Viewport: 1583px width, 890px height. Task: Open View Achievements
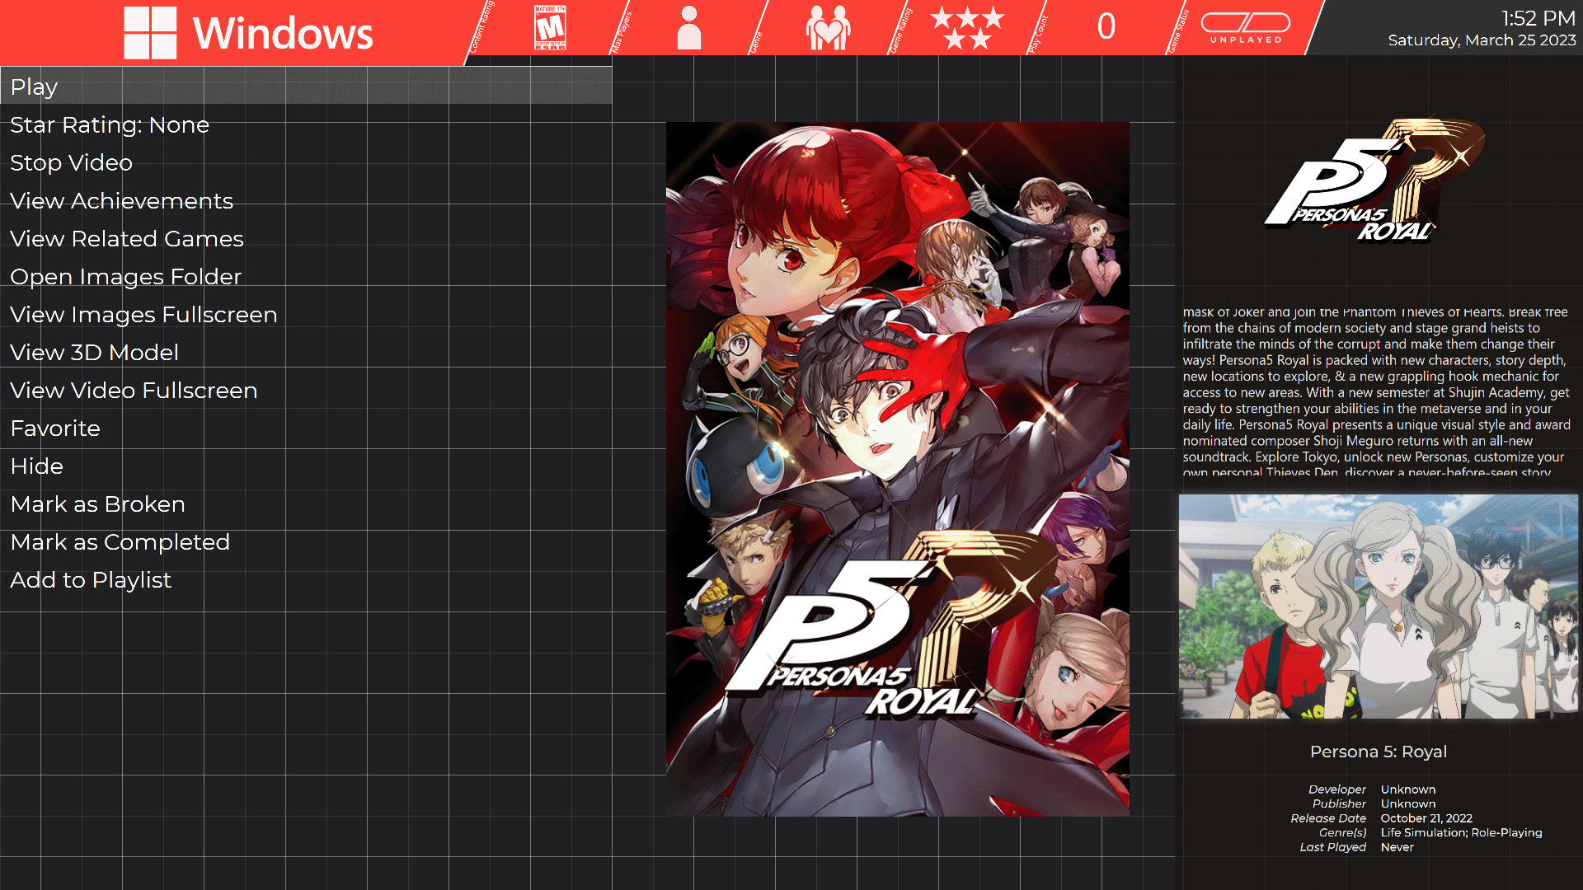point(306,200)
